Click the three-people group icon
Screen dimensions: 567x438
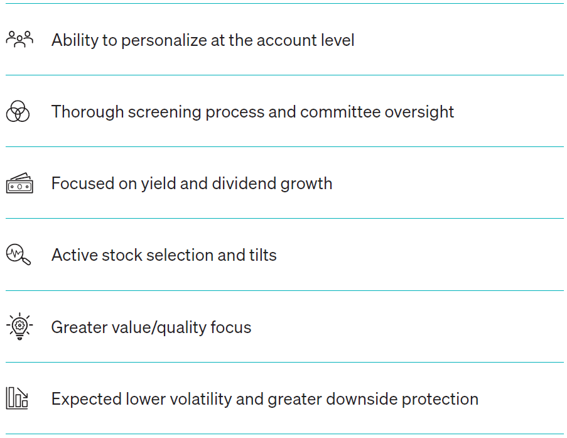coord(19,40)
